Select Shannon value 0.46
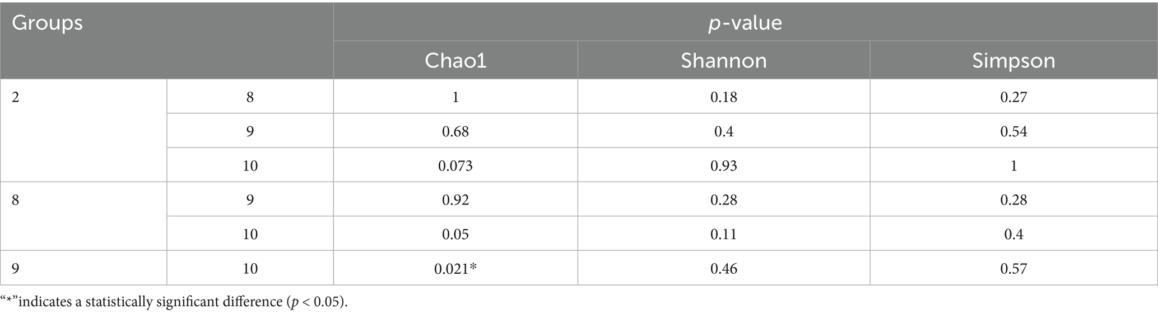This screenshot has height=314, width=1158. [x=724, y=269]
